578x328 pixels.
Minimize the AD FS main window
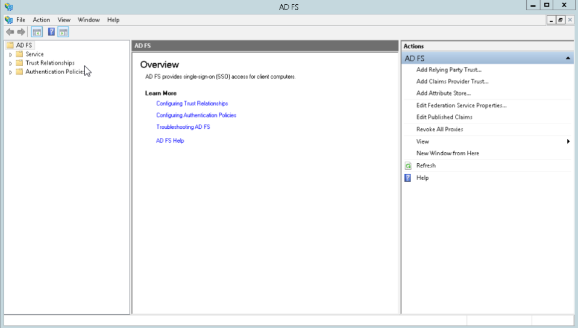pos(533,5)
